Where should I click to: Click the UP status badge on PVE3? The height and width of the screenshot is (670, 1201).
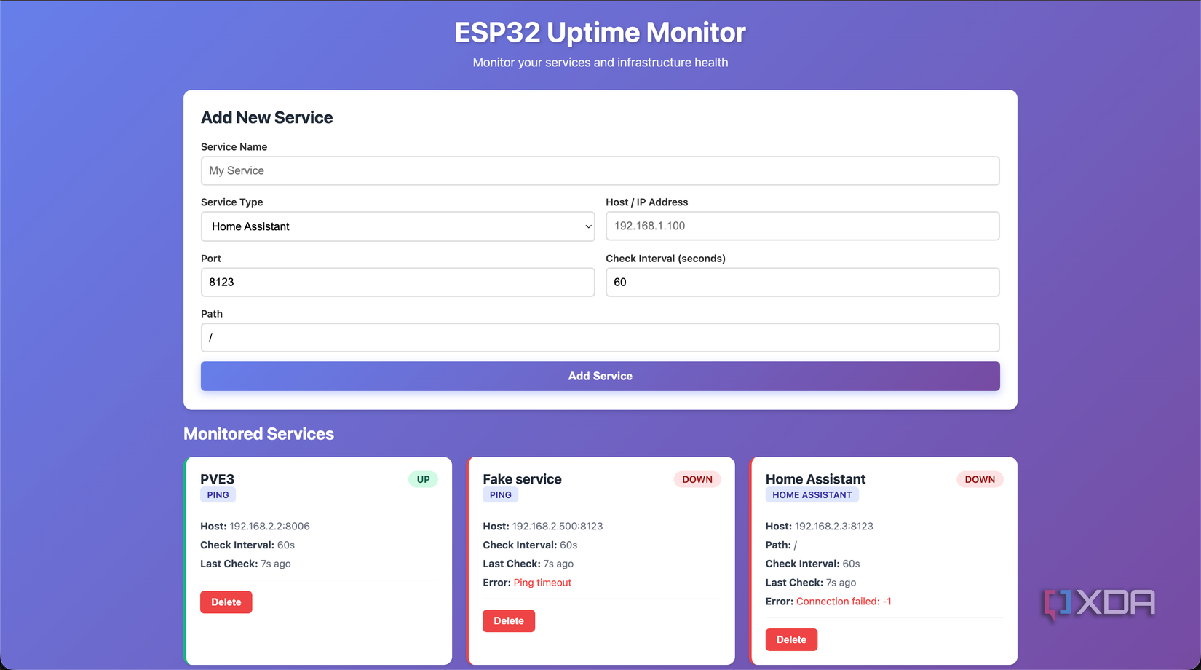click(423, 479)
